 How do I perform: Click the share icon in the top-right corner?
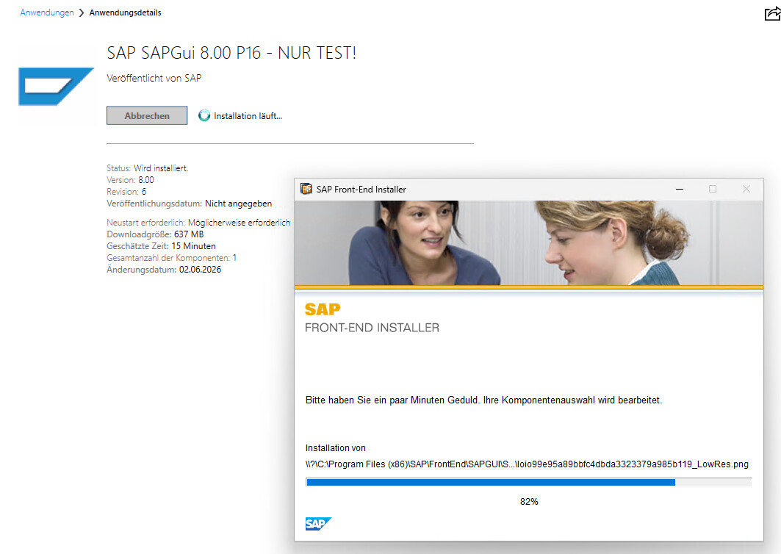point(772,13)
